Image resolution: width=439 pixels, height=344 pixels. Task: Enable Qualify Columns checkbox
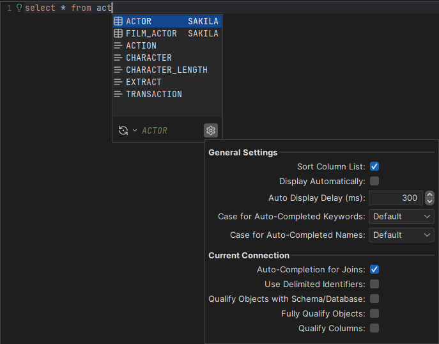coord(374,328)
